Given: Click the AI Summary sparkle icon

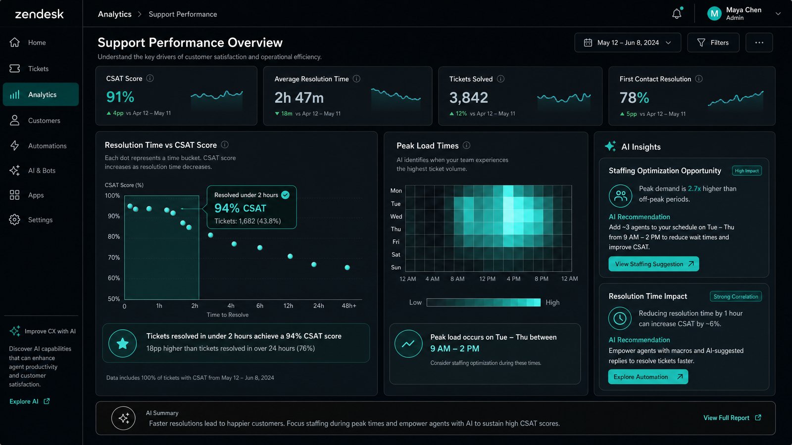Looking at the screenshot, I should coord(123,418).
